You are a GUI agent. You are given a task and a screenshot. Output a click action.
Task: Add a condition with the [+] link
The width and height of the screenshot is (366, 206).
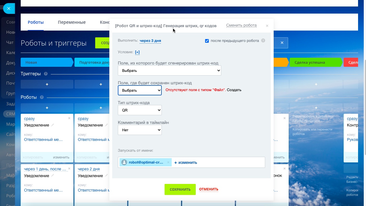(x=137, y=52)
